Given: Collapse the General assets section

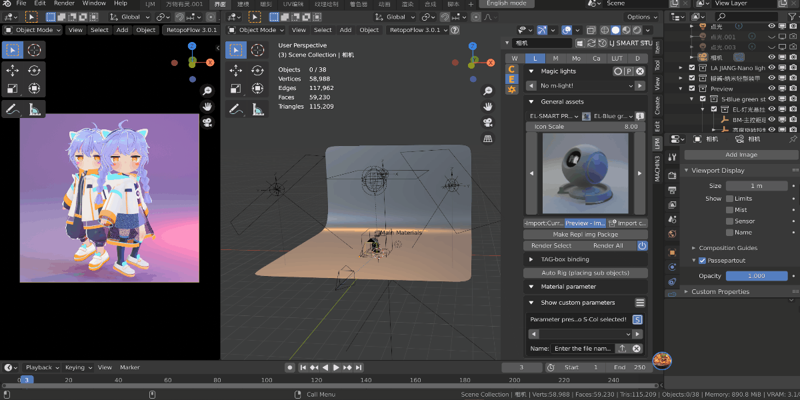Looking at the screenshot, I should coord(531,102).
